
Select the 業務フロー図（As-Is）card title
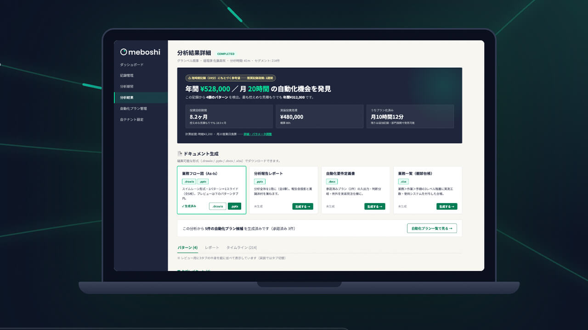[199, 174]
